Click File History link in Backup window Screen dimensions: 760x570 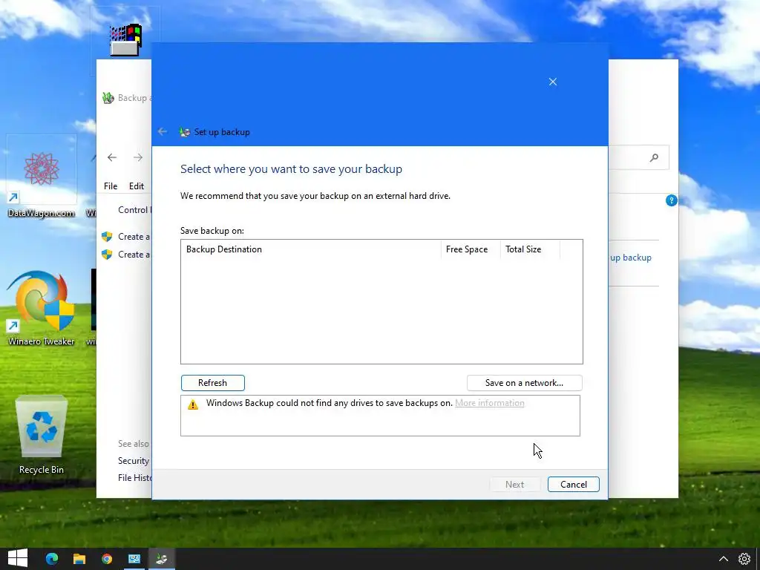coord(134,478)
